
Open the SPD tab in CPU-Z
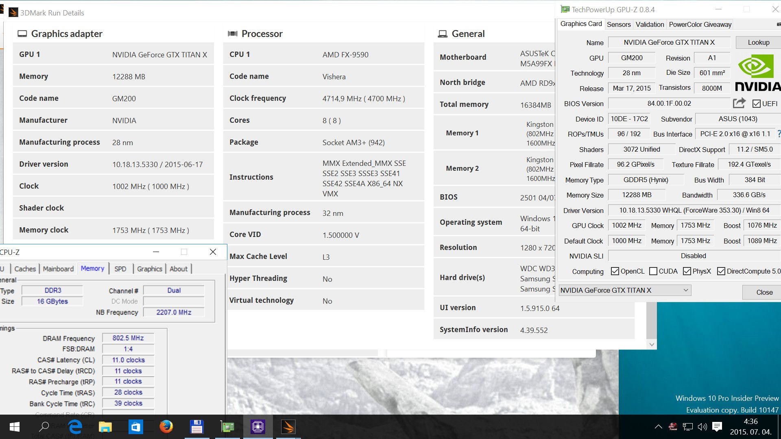(x=120, y=269)
